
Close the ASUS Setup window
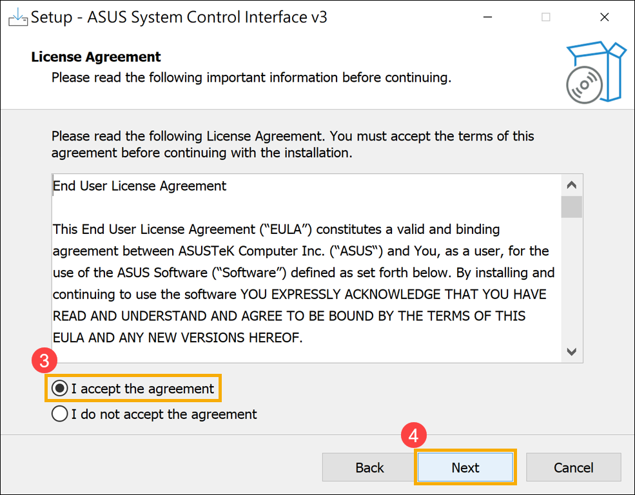click(604, 17)
